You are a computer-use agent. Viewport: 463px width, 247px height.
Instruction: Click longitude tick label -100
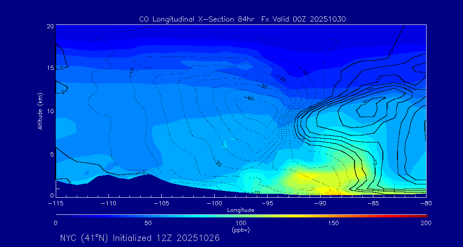pyautogui.click(x=214, y=204)
